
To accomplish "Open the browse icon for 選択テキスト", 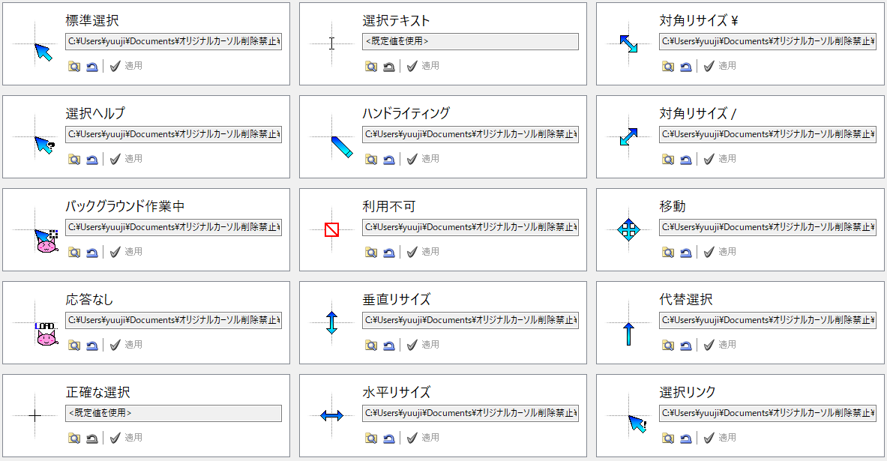I will point(370,66).
